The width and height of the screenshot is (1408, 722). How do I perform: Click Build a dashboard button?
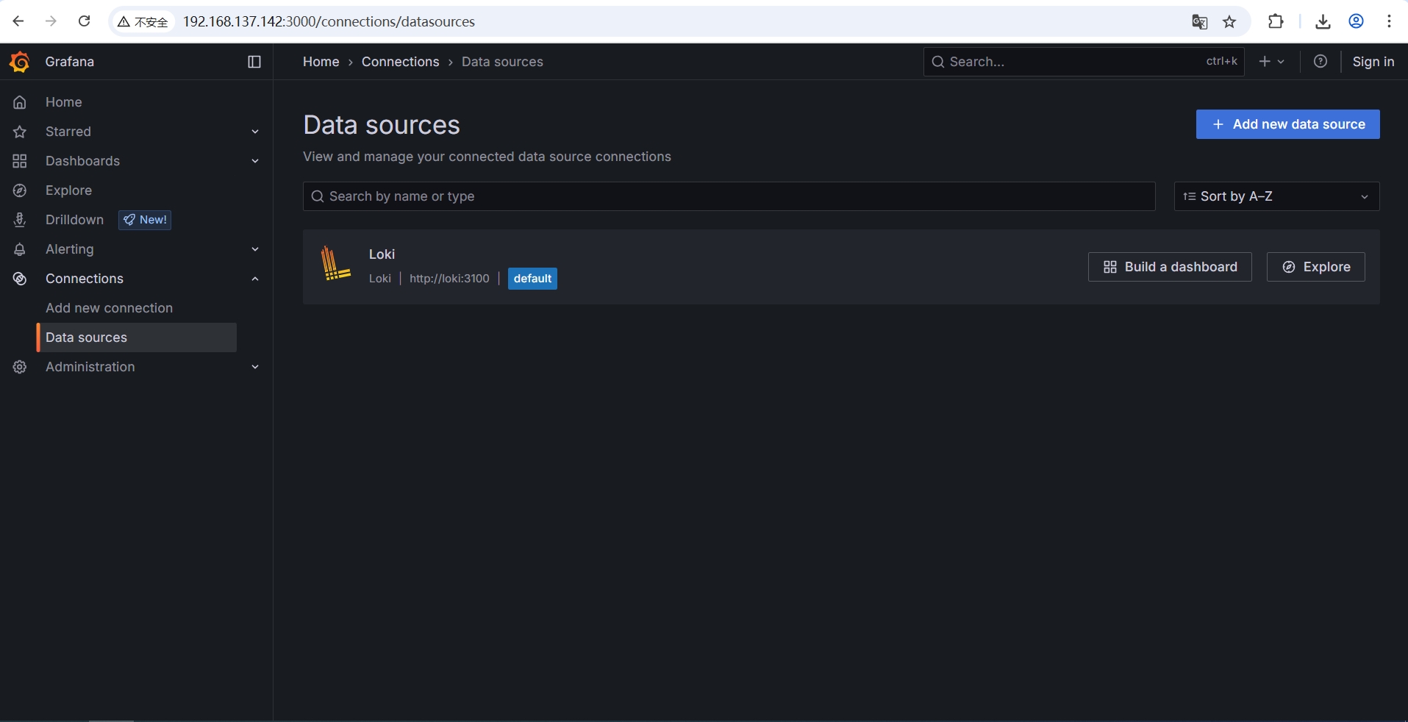coord(1170,267)
